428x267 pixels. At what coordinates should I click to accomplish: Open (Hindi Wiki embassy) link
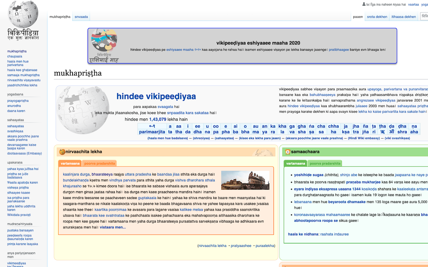pyautogui.click(x=364, y=138)
